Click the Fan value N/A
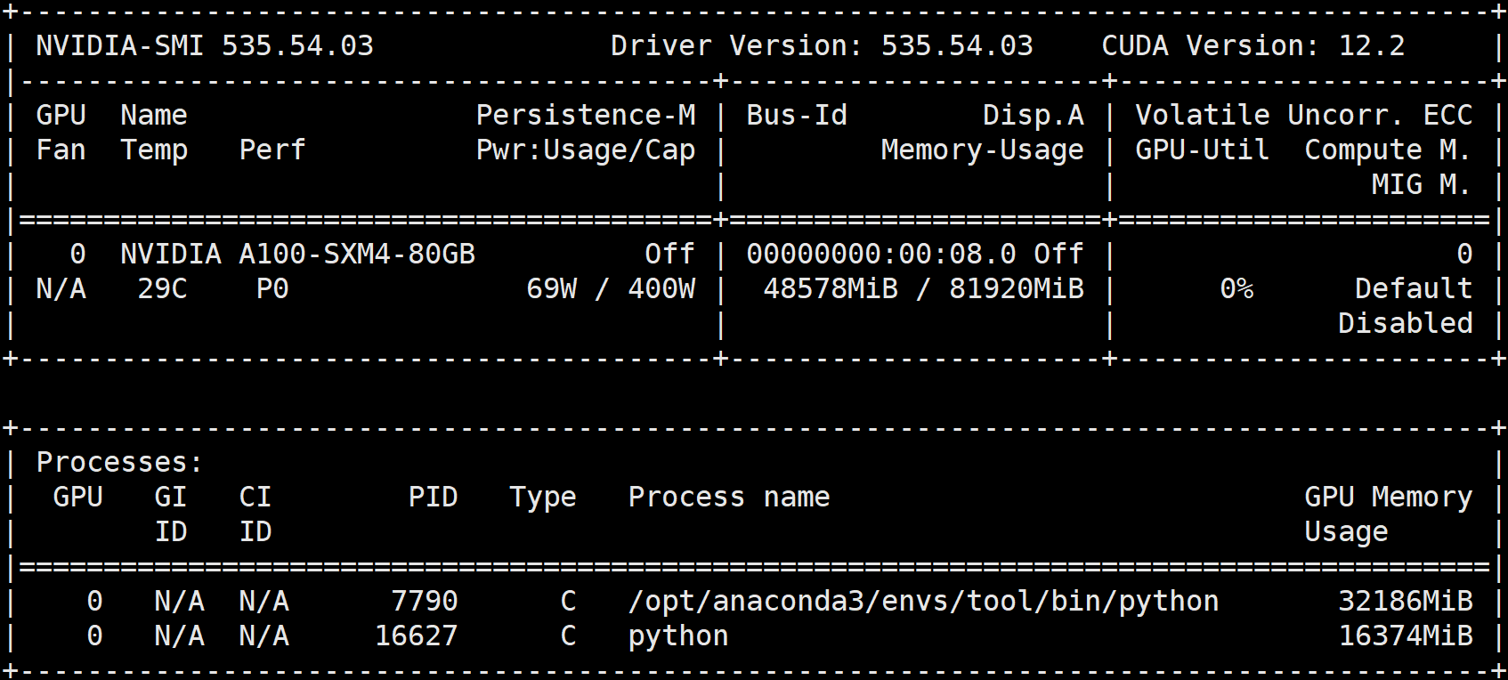 (x=61, y=288)
